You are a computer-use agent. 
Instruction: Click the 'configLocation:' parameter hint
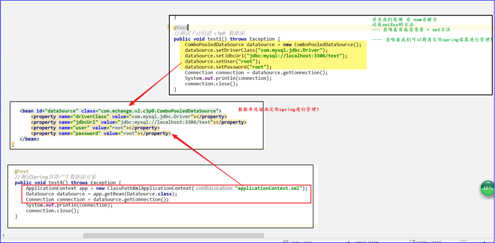pyautogui.click(x=215, y=188)
